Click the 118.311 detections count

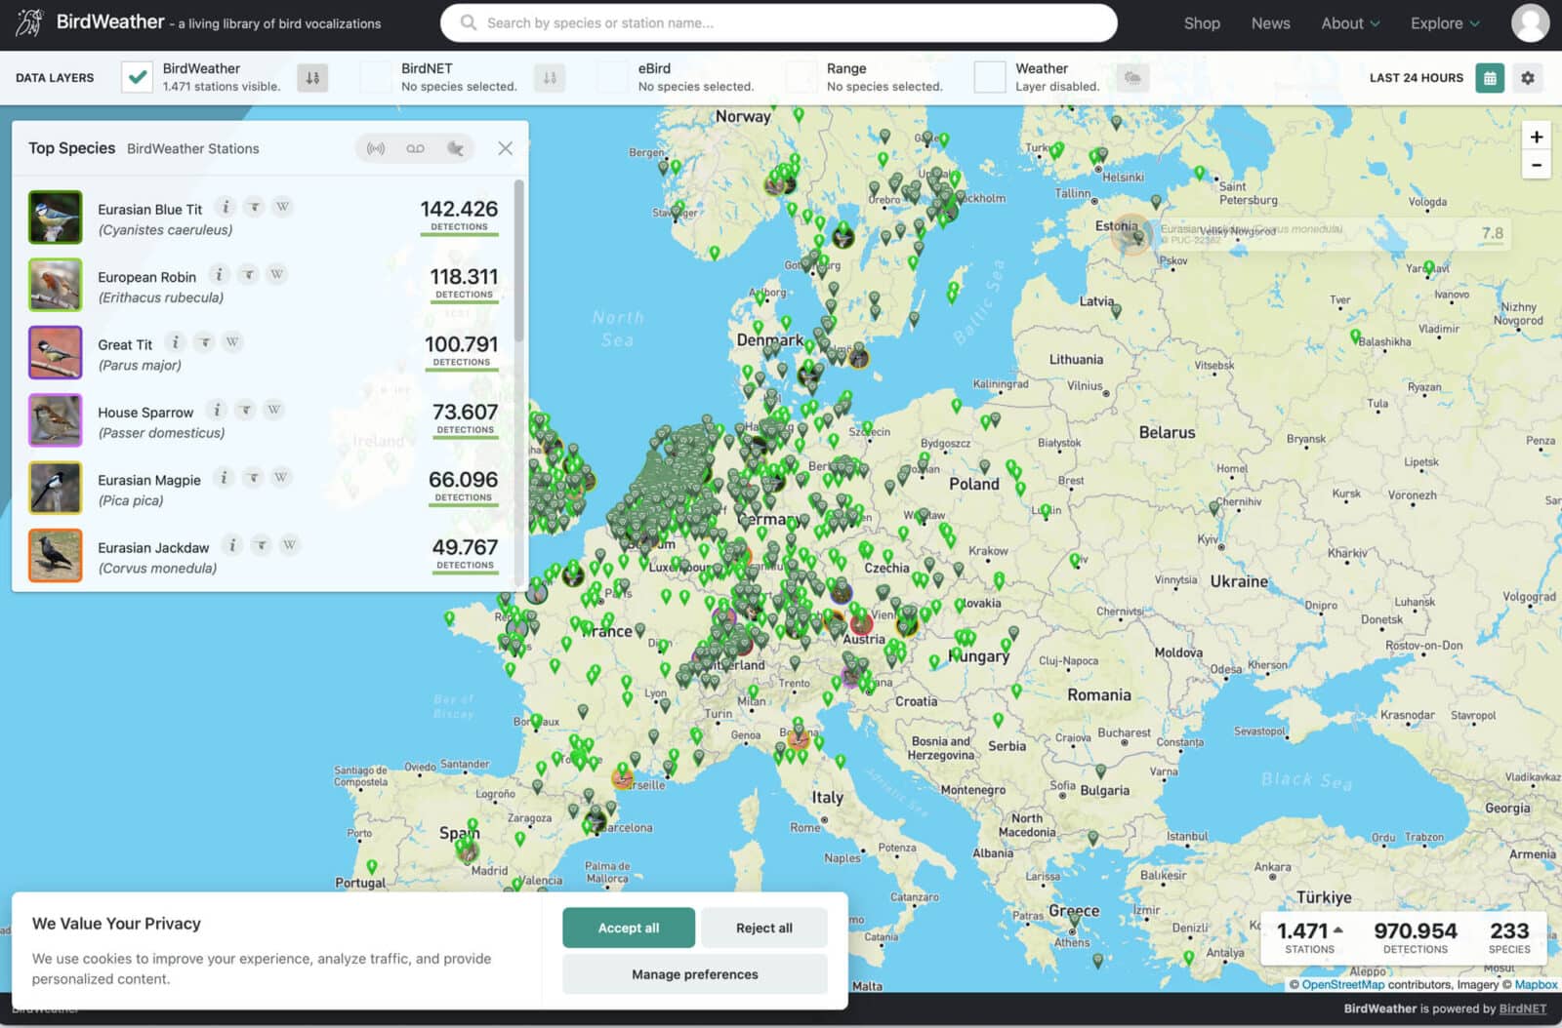coord(464,277)
